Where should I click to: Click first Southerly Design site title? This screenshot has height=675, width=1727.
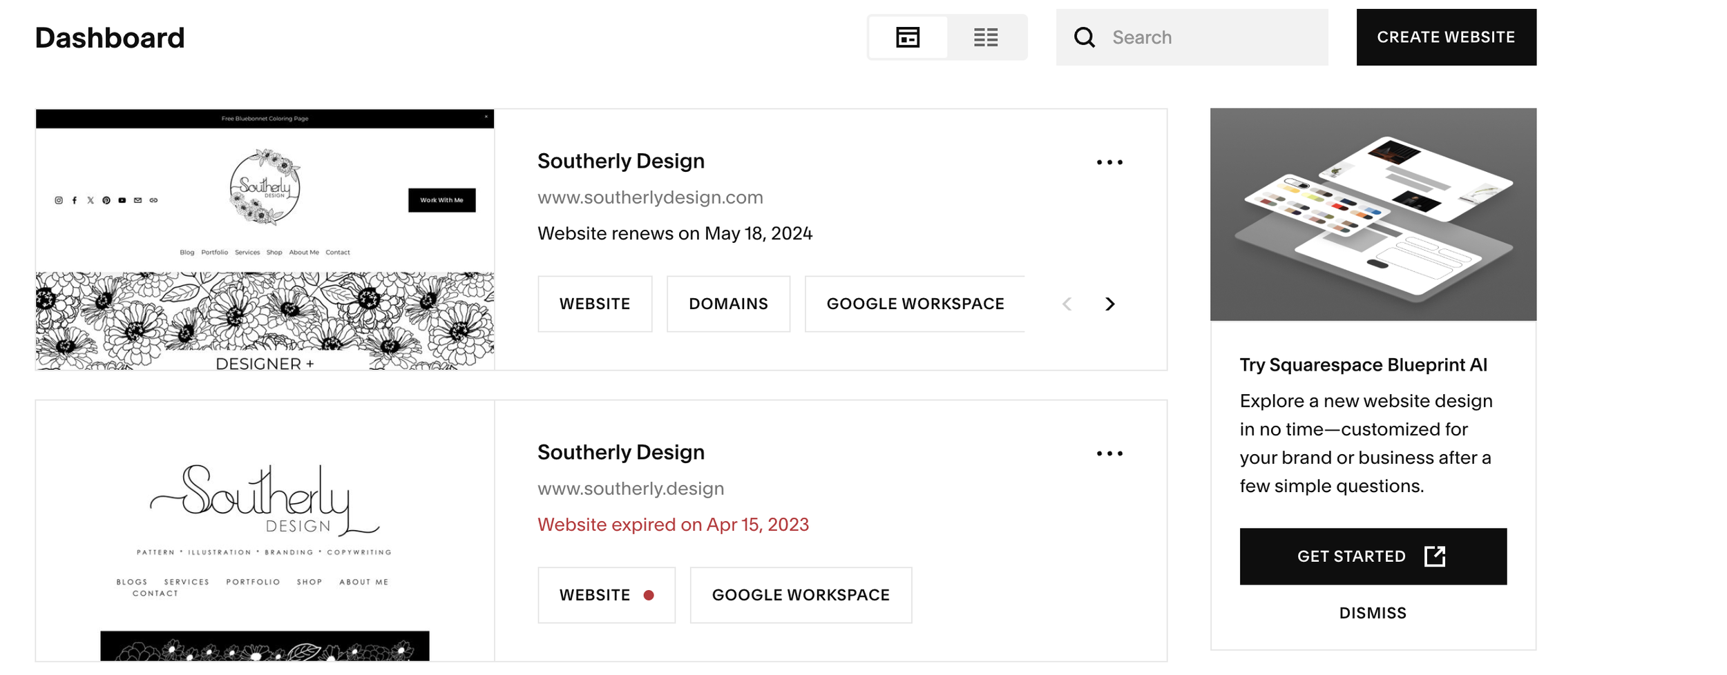(621, 161)
